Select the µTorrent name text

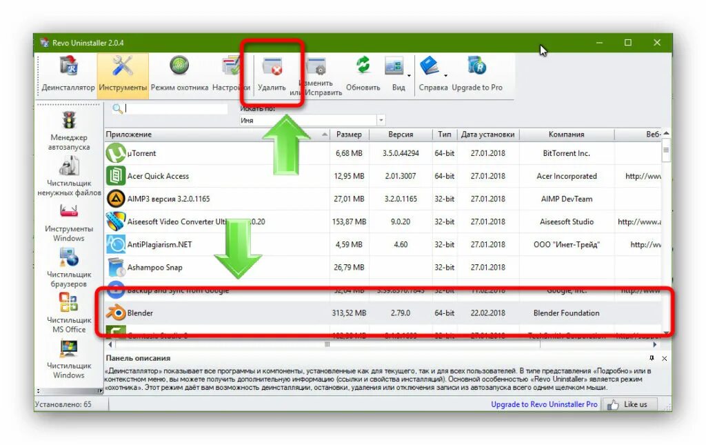[141, 153]
